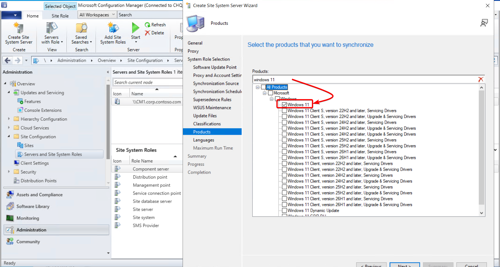
Task: Click the products list vertical scrollbar
Action: tap(482, 147)
